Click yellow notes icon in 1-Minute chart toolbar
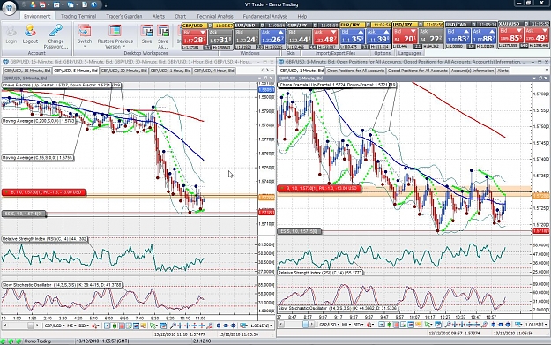The width and height of the screenshot is (551, 345). (x=419, y=325)
